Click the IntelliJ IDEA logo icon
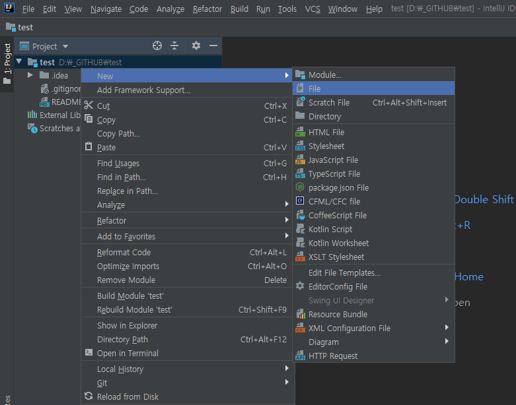This screenshot has height=405, width=516. pos(9,7)
